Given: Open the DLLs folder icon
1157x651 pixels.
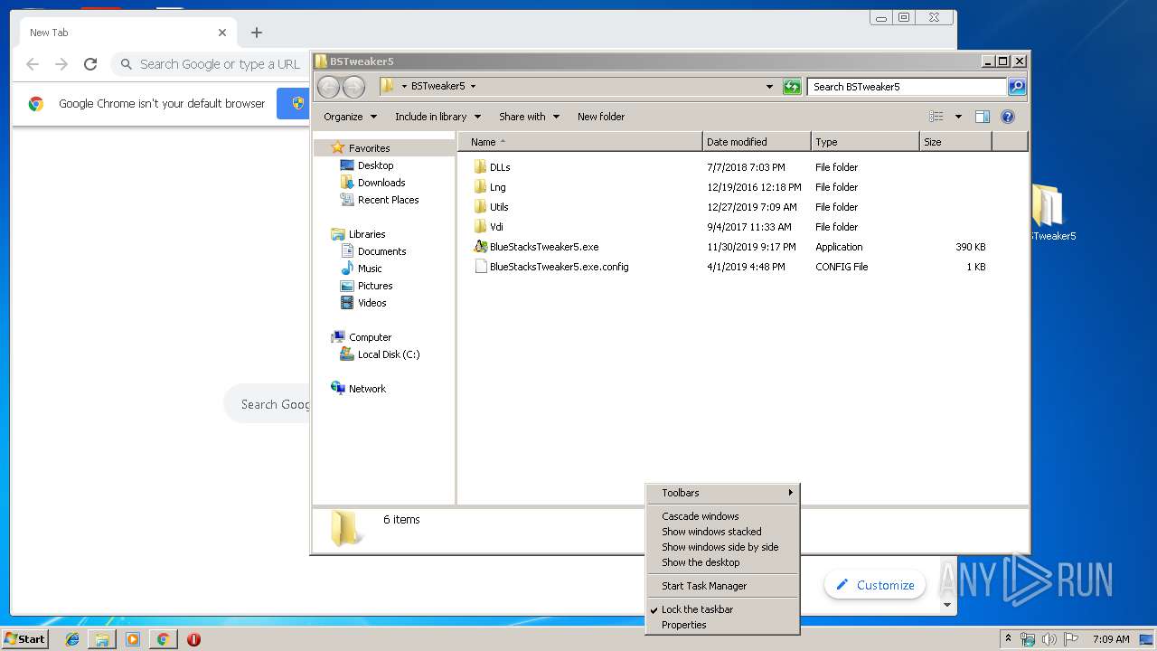Looking at the screenshot, I should tap(480, 167).
